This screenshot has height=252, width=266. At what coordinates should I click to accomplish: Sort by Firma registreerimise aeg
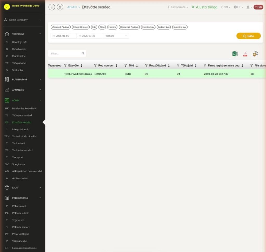242,66
